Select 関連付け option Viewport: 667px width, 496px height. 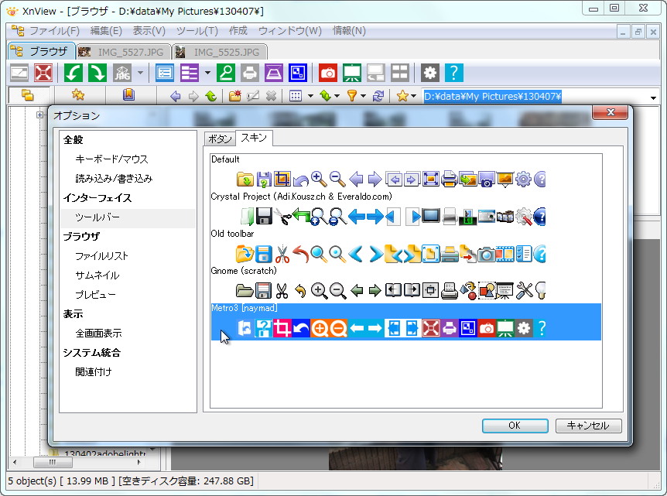click(x=94, y=371)
